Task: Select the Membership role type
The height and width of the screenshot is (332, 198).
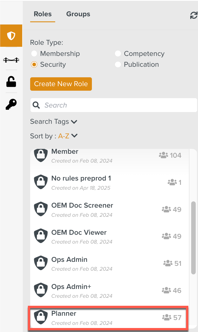Action: pos(34,54)
